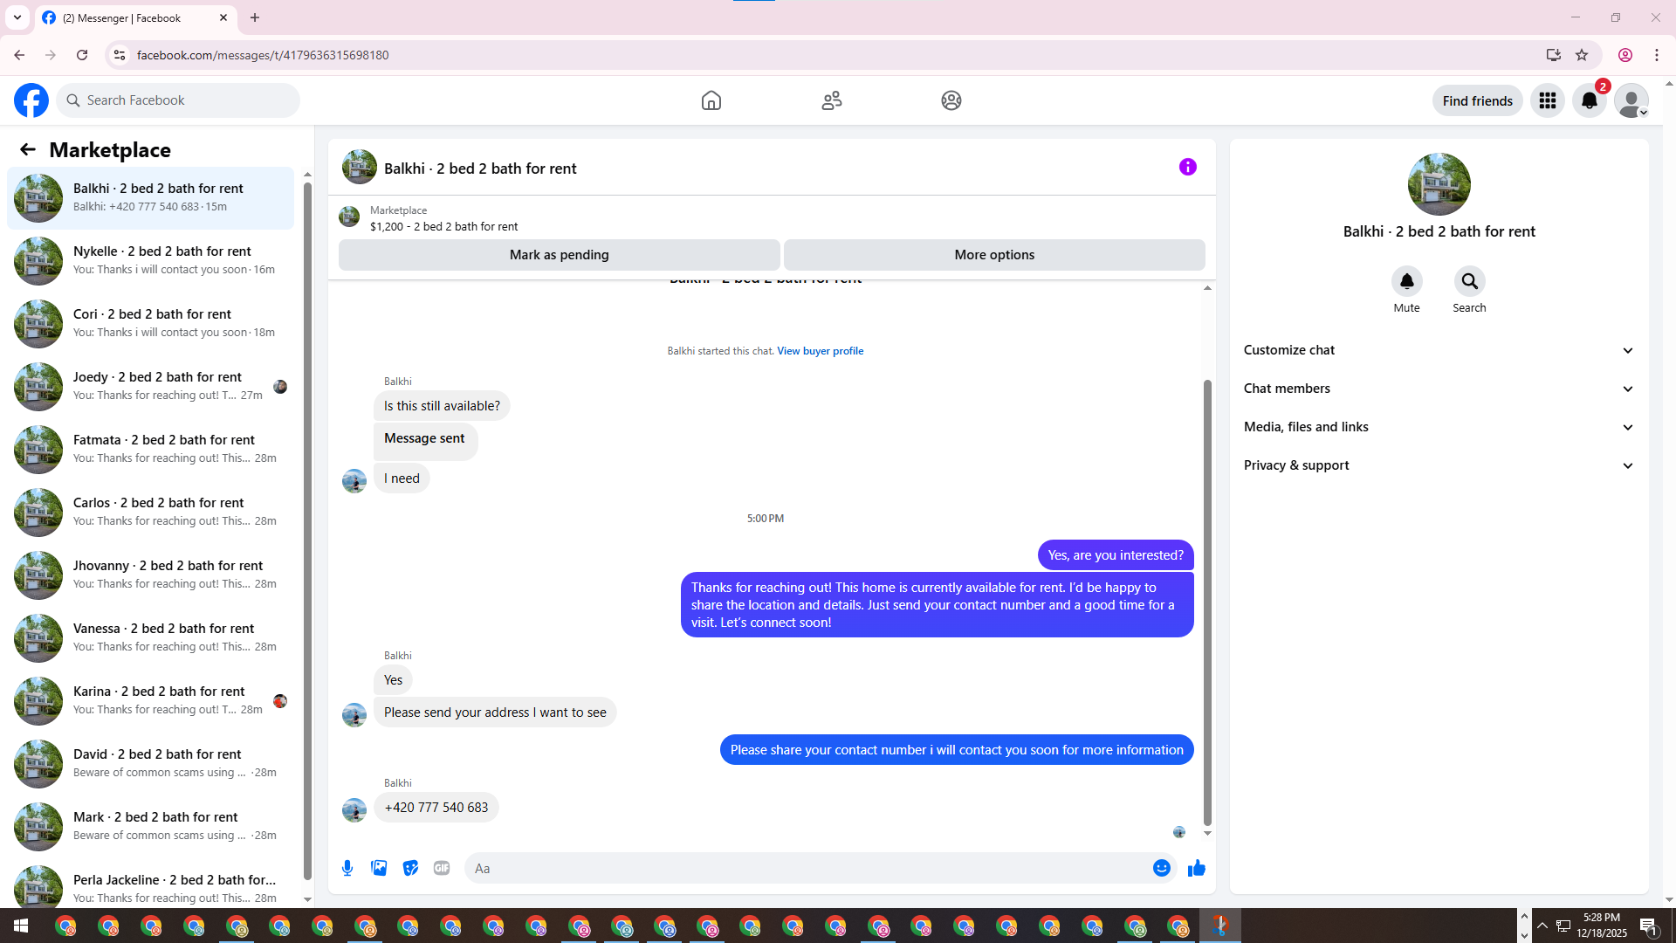Viewport: 1676px width, 943px height.
Task: Open Vanessa's chat thread
Action: click(x=151, y=637)
